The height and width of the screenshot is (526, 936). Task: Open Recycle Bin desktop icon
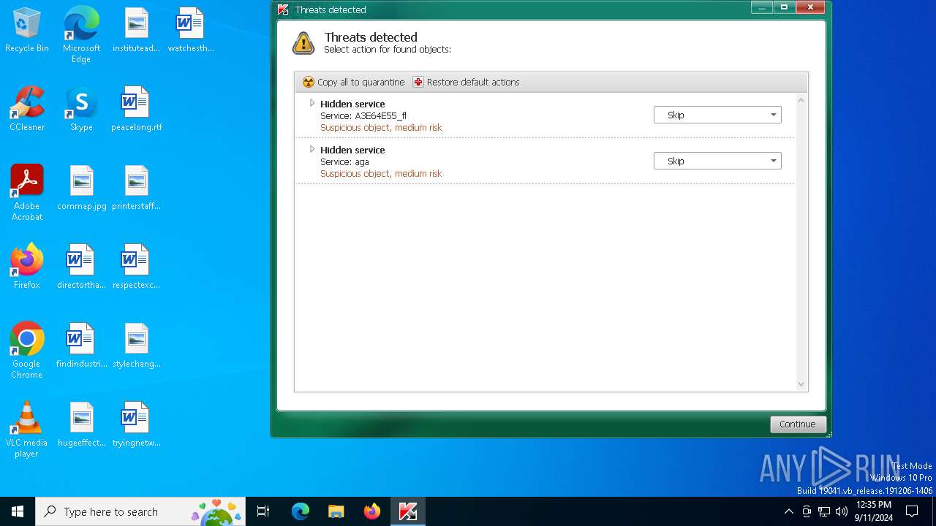tap(27, 30)
